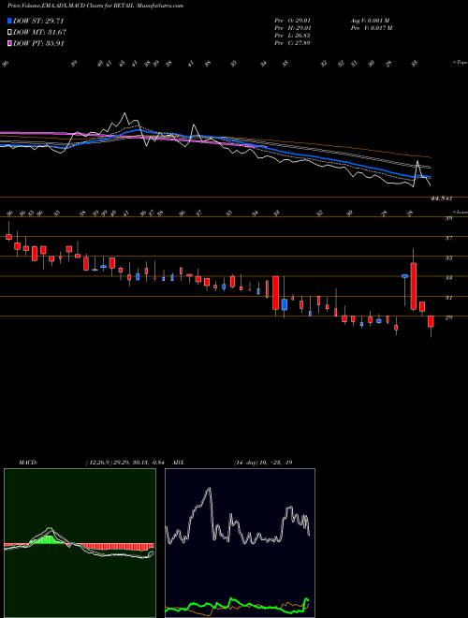The height and width of the screenshot is (618, 468).
Task: Click the ADX (14 day) values text
Action: click(263, 463)
